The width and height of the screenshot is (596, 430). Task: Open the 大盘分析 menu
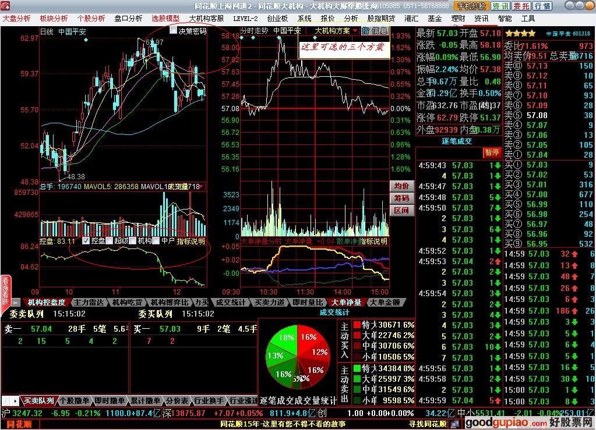tap(16, 18)
